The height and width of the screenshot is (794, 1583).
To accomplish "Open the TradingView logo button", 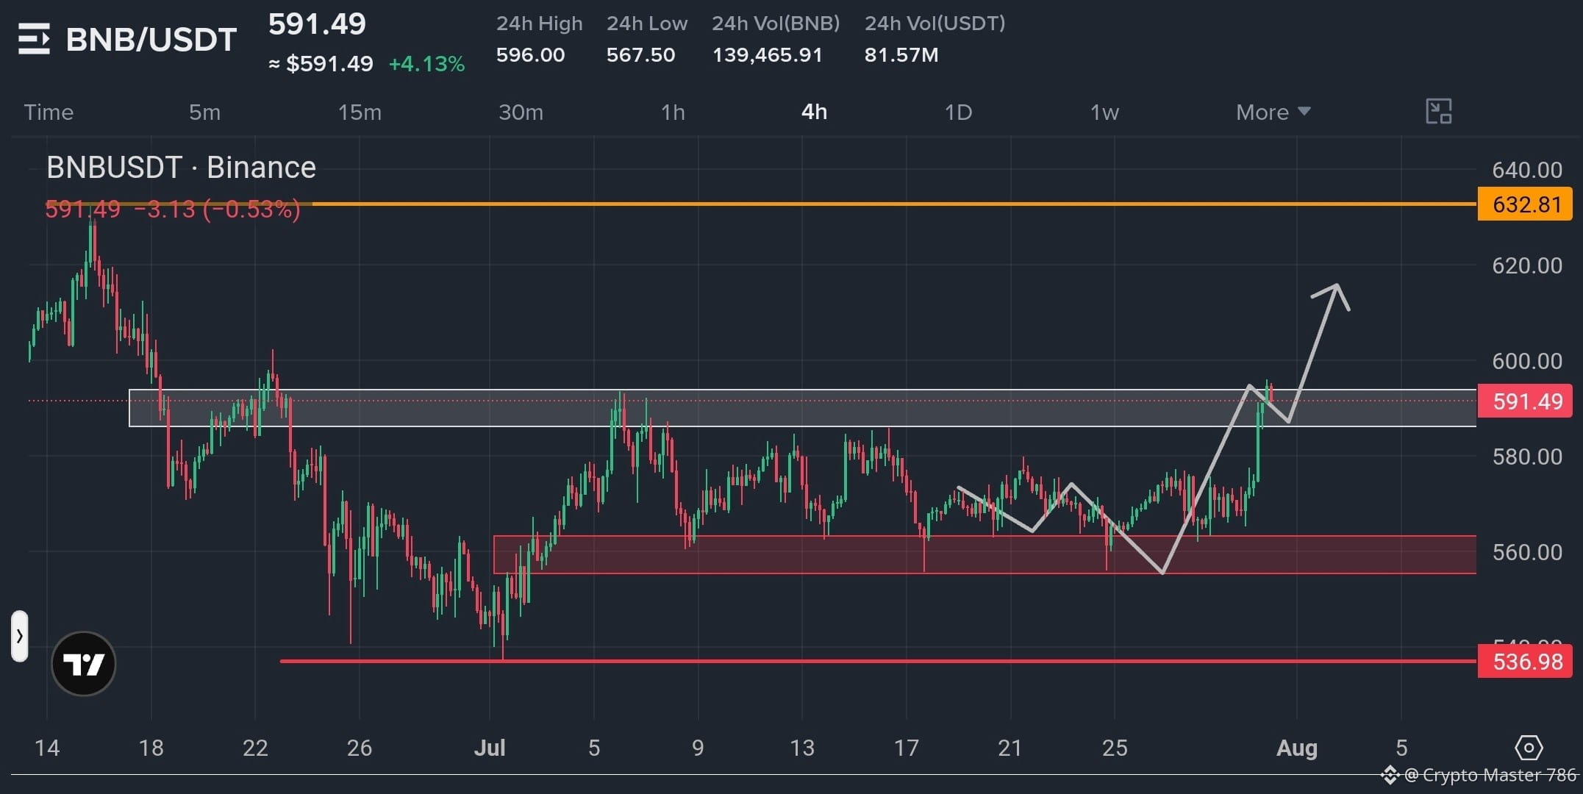I will 84,664.
